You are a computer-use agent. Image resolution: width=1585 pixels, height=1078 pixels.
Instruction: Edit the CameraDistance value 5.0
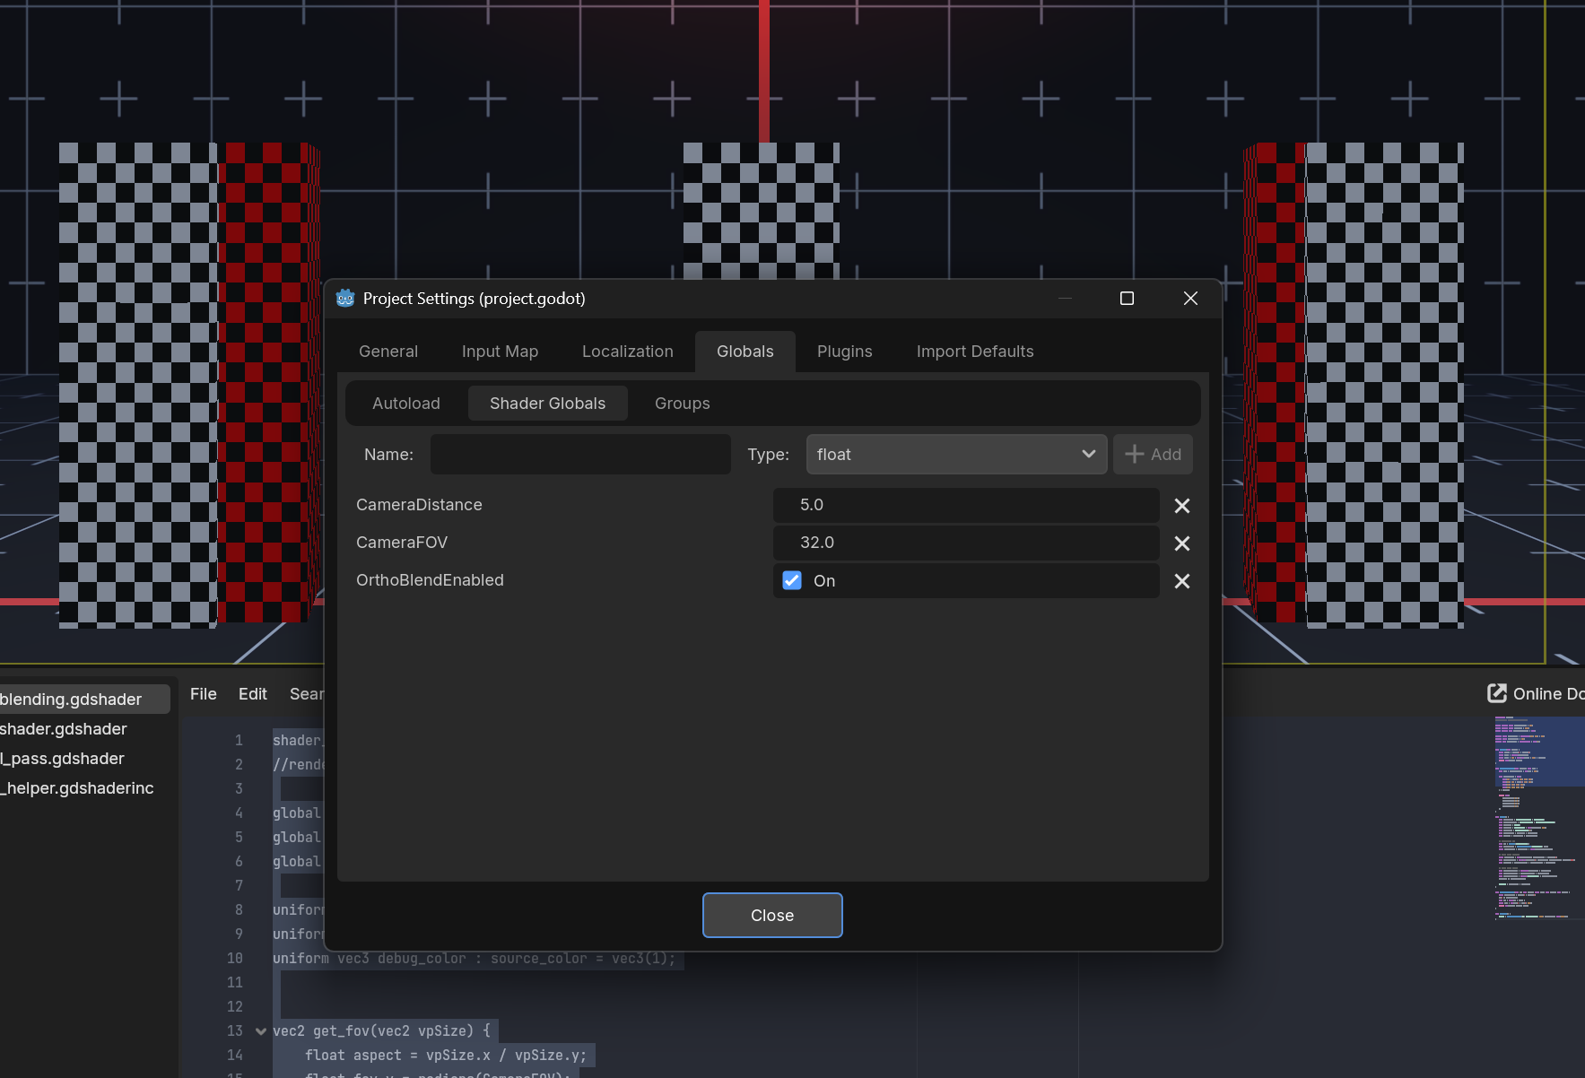(965, 505)
